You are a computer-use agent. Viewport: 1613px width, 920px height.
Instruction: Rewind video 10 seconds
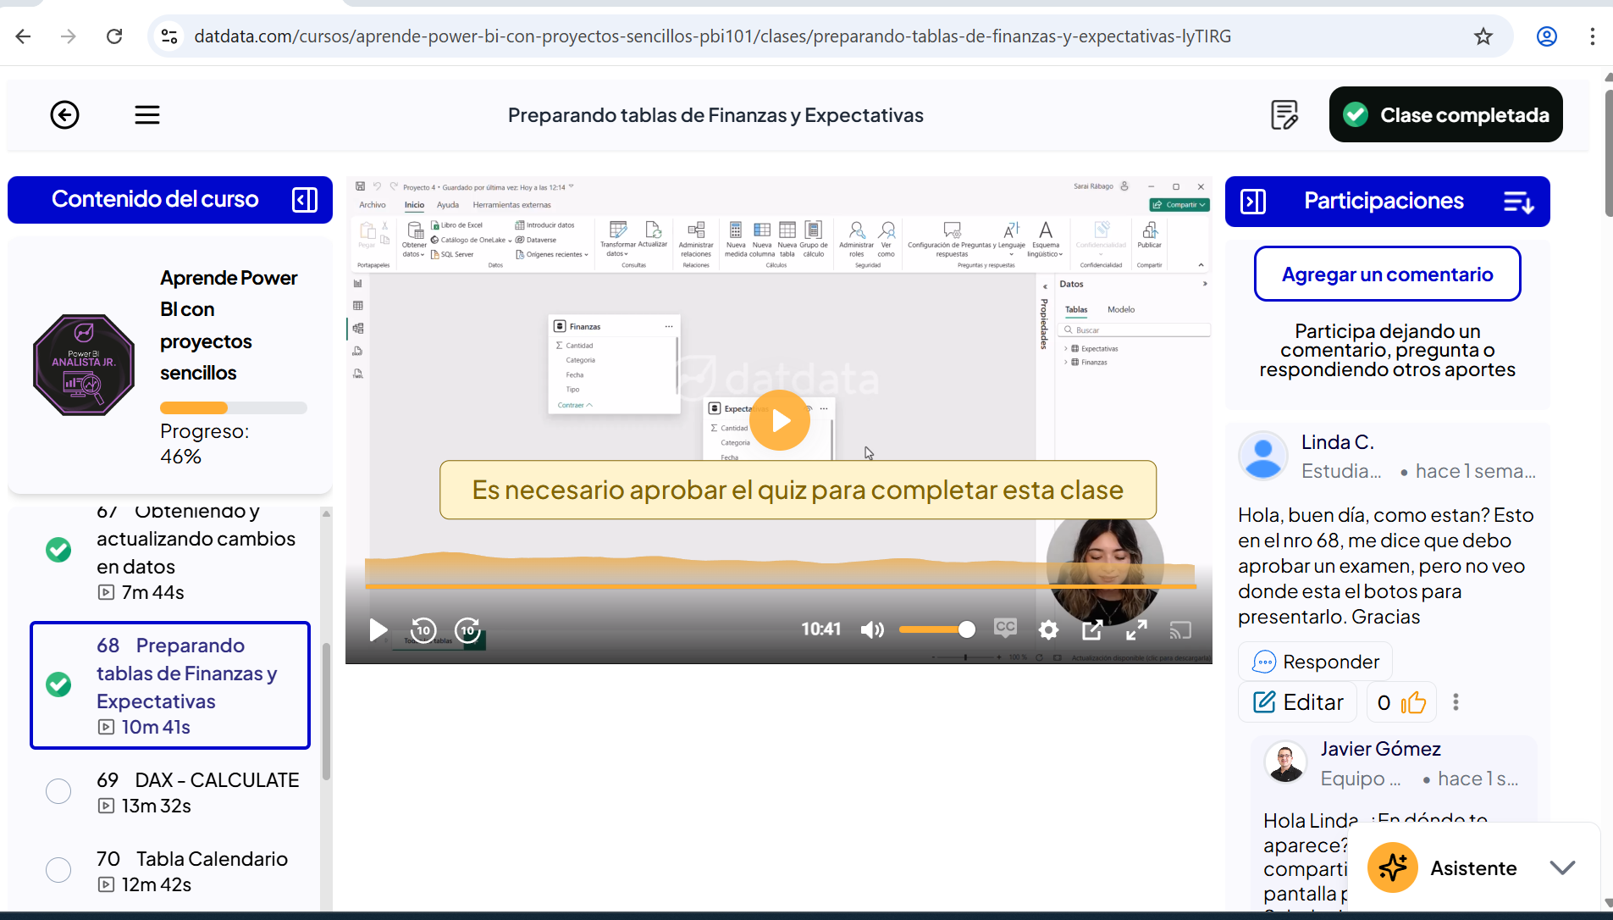[x=423, y=629]
